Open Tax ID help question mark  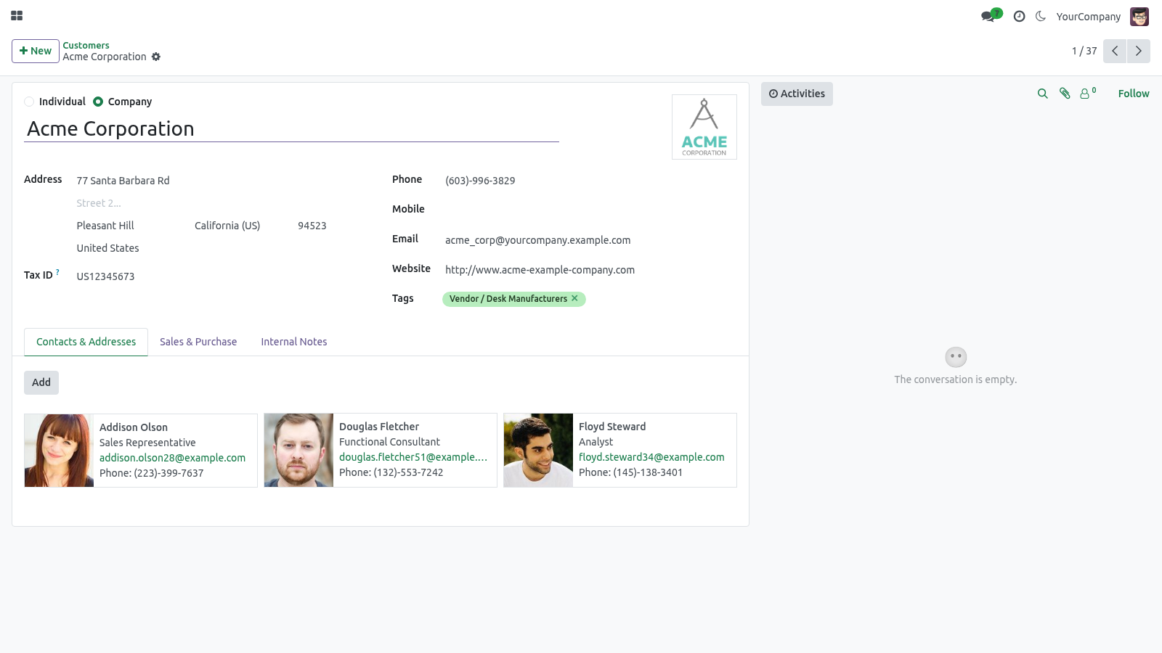(x=57, y=272)
